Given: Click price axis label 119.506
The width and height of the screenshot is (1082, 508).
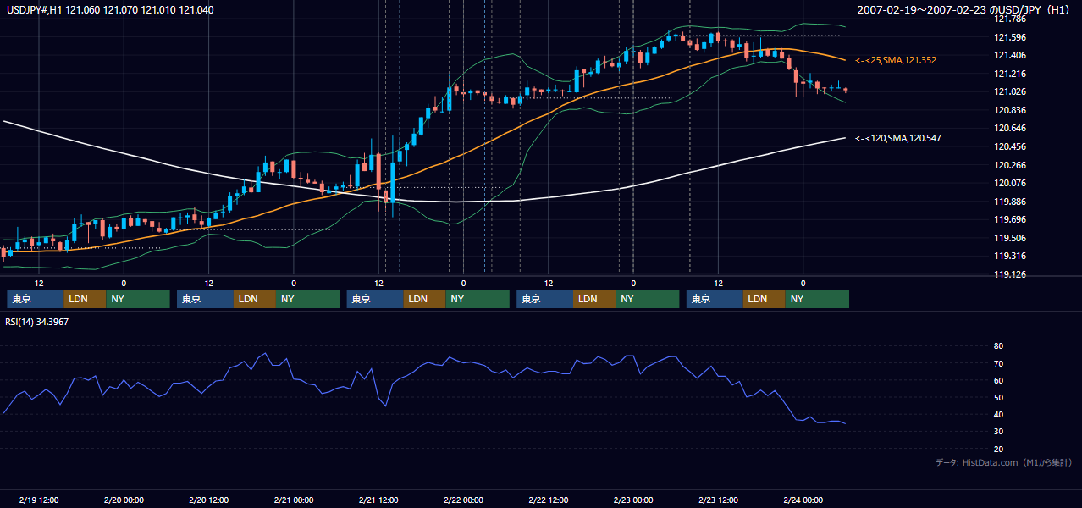Looking at the screenshot, I should click(1009, 238).
